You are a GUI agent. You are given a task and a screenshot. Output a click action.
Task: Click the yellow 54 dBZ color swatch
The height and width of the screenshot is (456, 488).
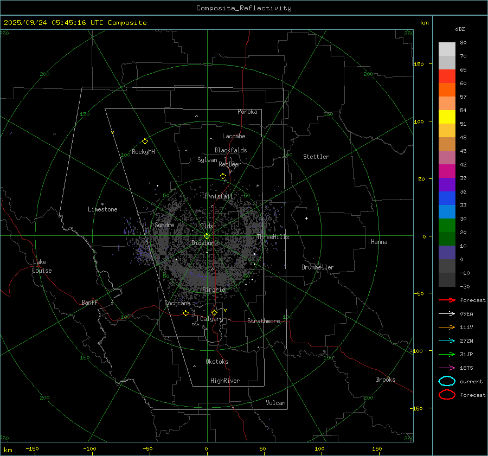click(447, 117)
